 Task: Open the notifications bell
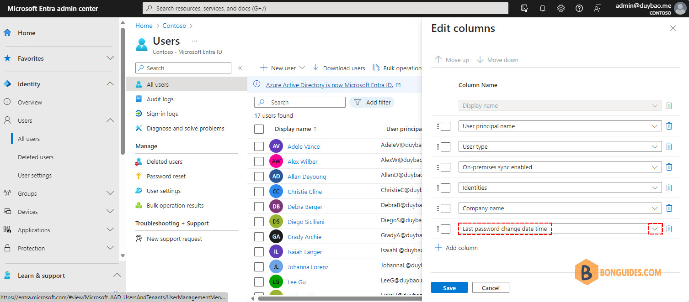[x=543, y=8]
